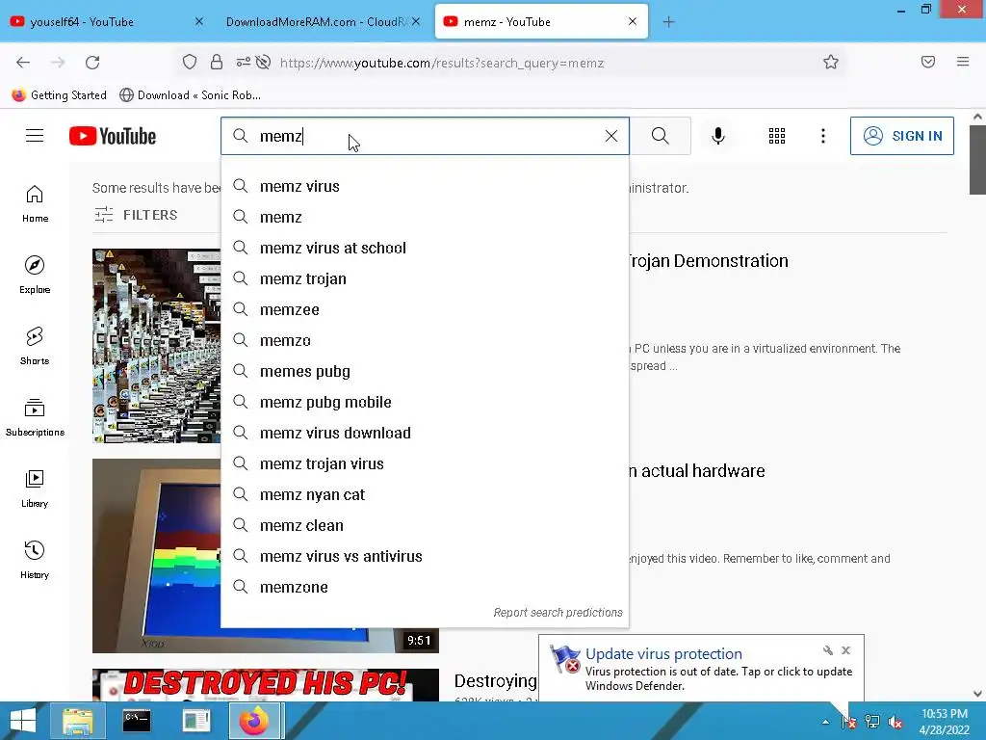Open a new tab with plus
The height and width of the screenshot is (740, 986).
668,22
